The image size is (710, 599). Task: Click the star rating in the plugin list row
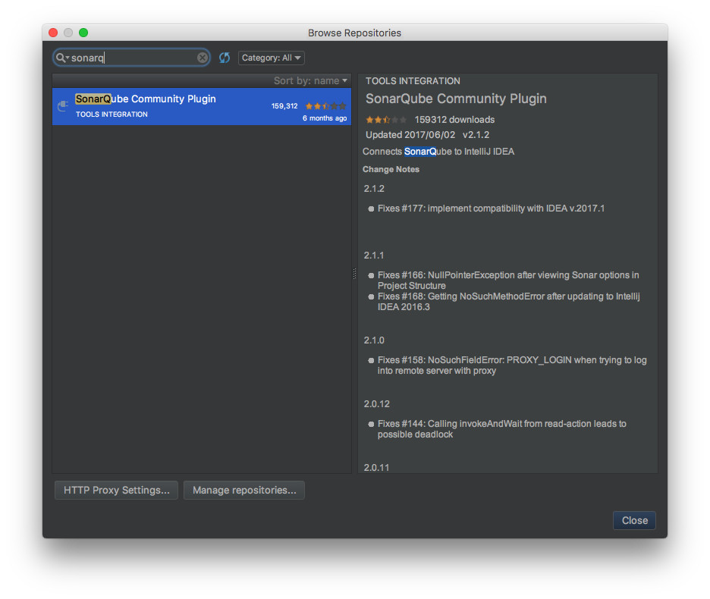(326, 106)
